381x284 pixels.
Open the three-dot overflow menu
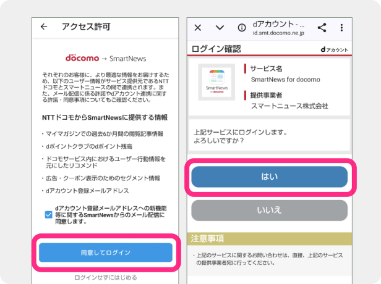[x=341, y=28]
